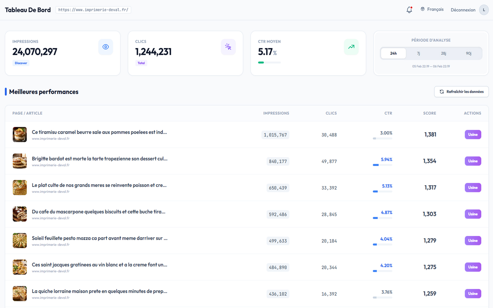Screen dimensions: 493x308
Task: Open the user avatar labeled L
Action: (484, 10)
